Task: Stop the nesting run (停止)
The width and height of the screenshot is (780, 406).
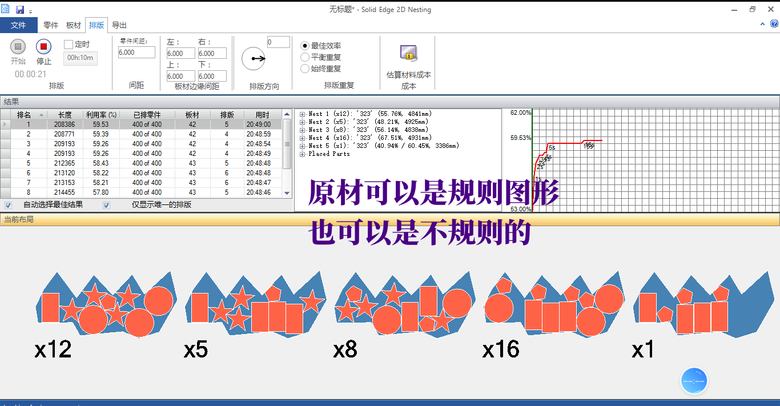Action: tap(44, 47)
